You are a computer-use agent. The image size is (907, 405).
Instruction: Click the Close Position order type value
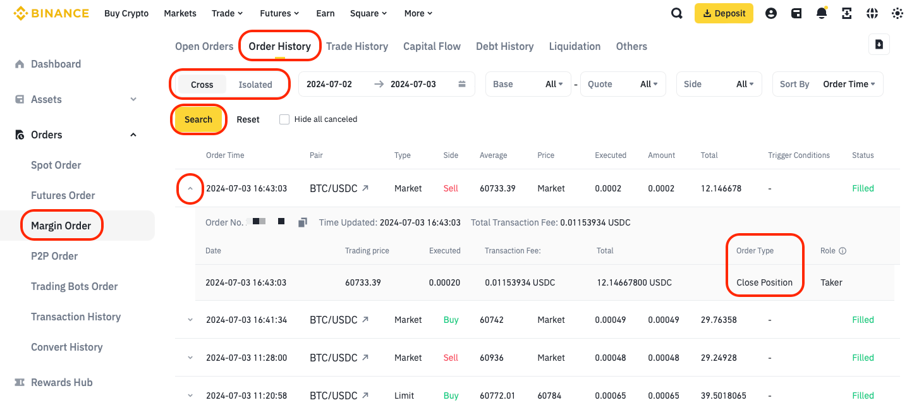(764, 282)
